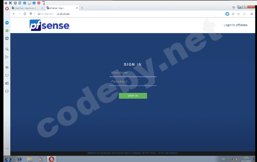Open the Windows Start menu
The width and height of the screenshot is (257, 162).
click(8, 159)
